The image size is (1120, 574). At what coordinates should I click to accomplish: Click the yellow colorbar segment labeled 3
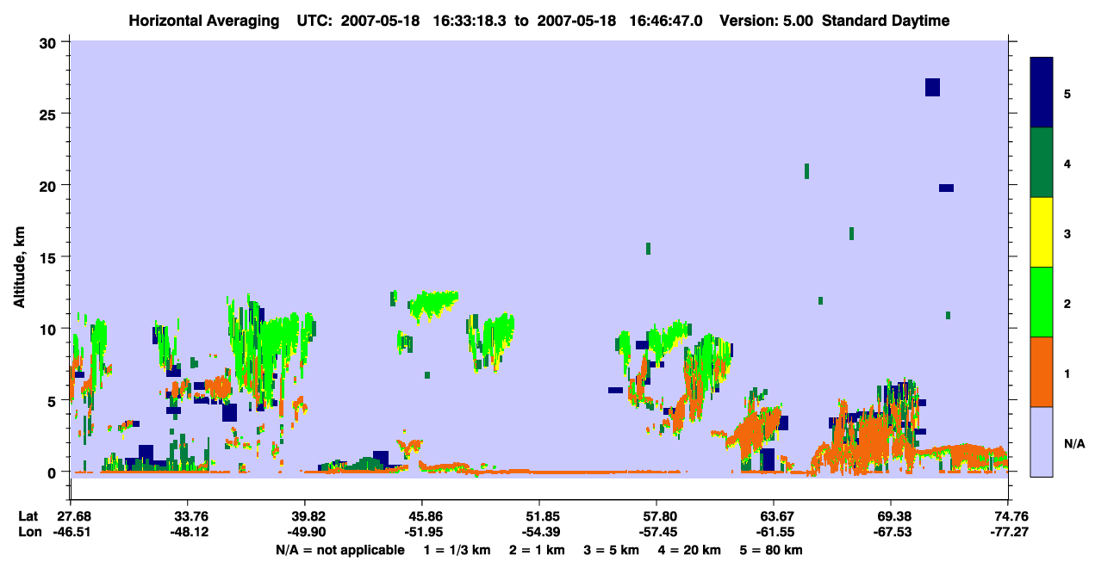coord(1042,232)
